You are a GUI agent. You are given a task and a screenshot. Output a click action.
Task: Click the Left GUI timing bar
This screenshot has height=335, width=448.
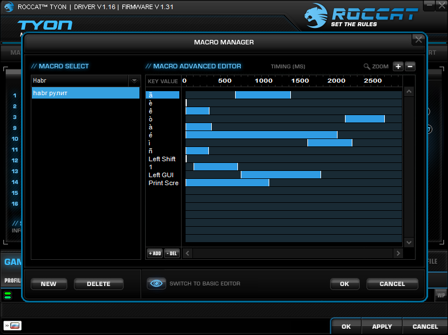[281, 175]
